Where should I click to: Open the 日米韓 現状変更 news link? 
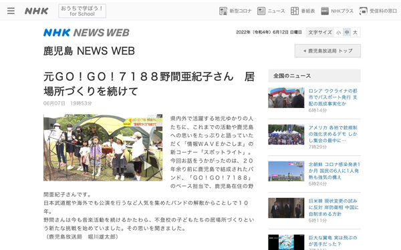333,207
